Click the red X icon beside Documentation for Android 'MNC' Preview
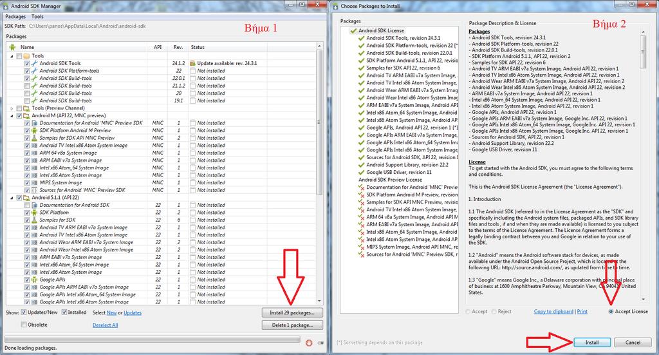The image size is (659, 355). 361,187
